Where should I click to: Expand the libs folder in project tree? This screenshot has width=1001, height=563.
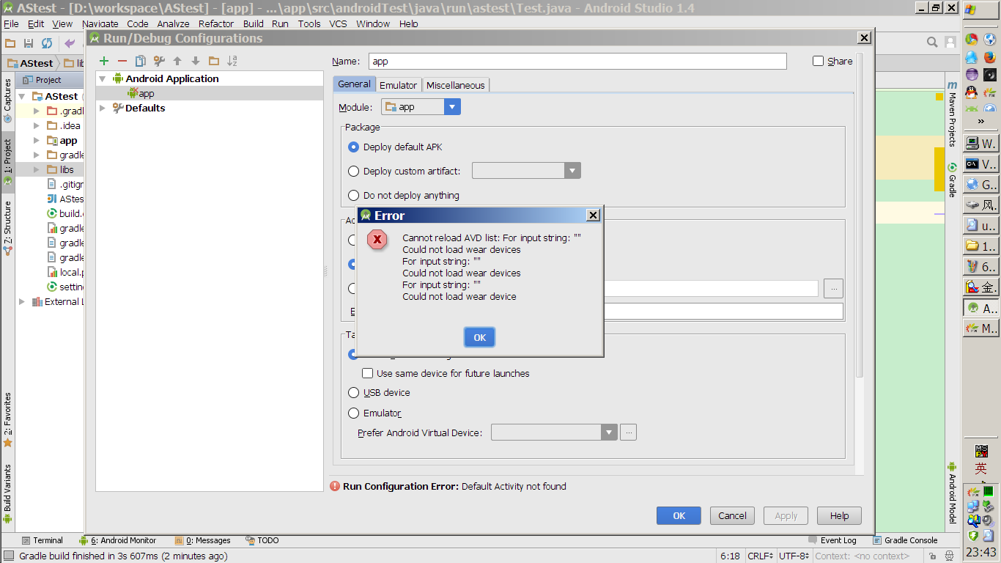coord(37,169)
